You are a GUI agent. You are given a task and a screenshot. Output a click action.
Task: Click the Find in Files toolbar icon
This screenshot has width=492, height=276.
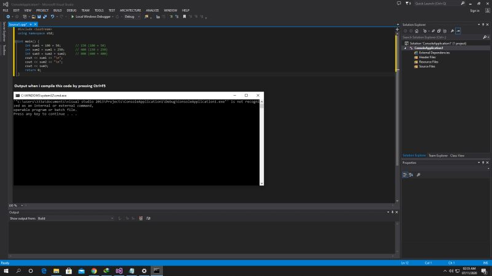146,17
